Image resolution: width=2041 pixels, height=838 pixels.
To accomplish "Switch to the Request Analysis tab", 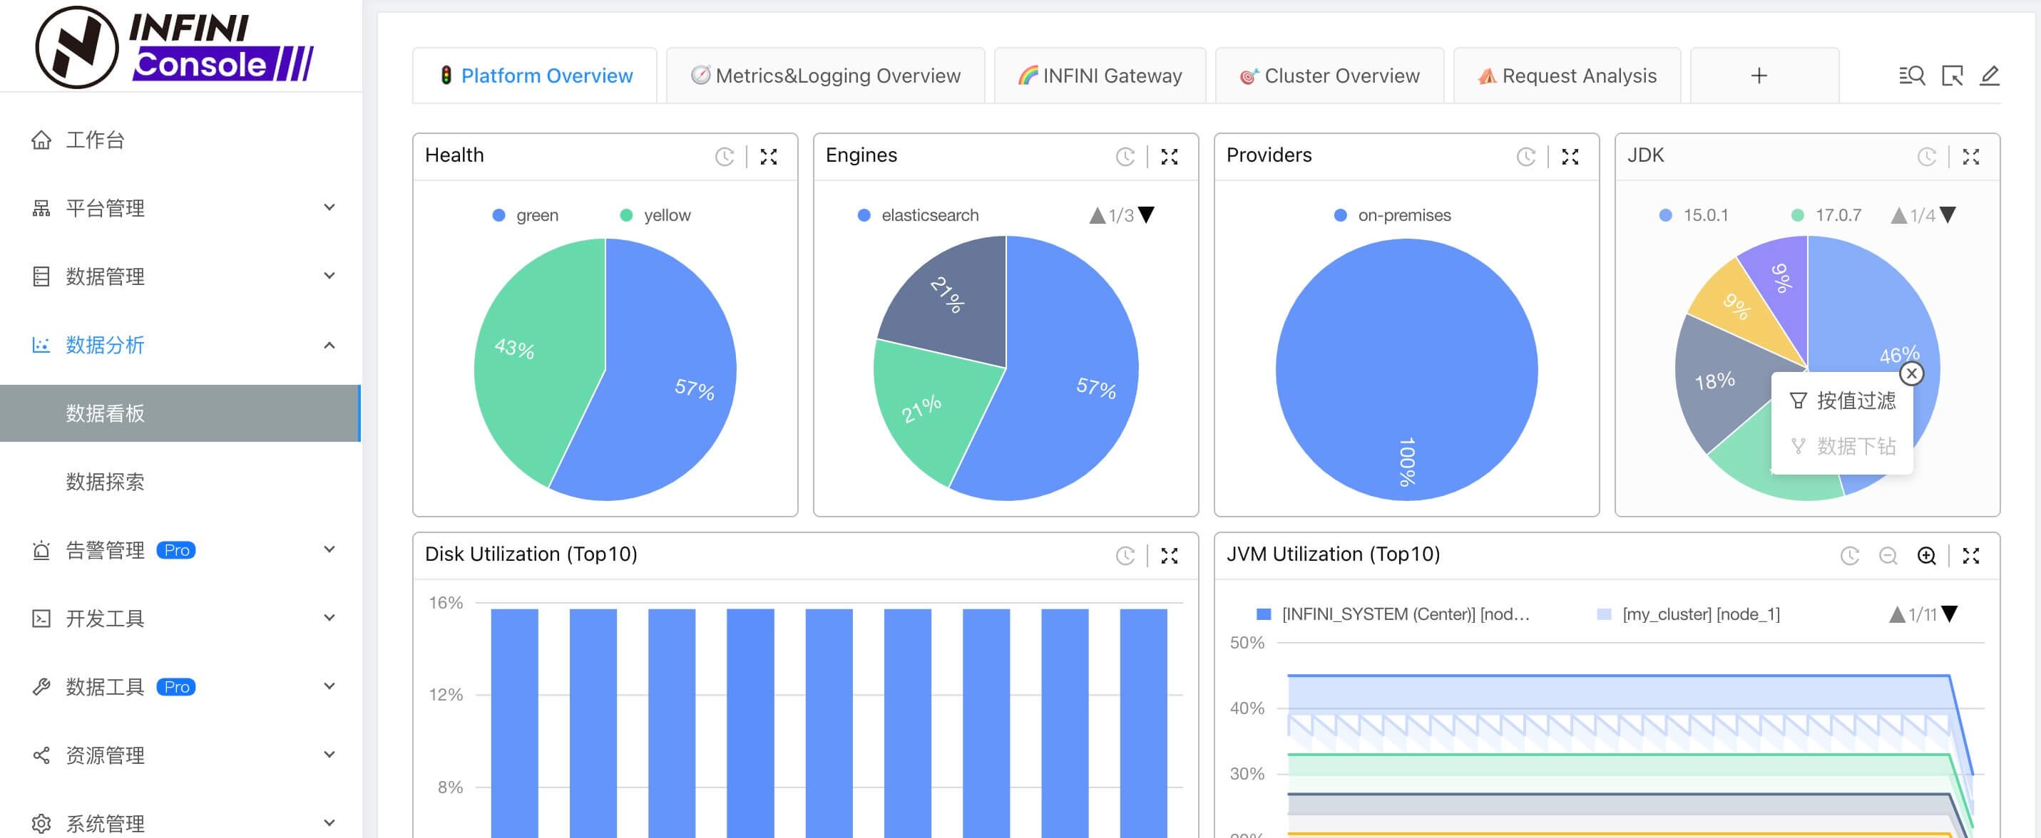I will click(x=1567, y=76).
